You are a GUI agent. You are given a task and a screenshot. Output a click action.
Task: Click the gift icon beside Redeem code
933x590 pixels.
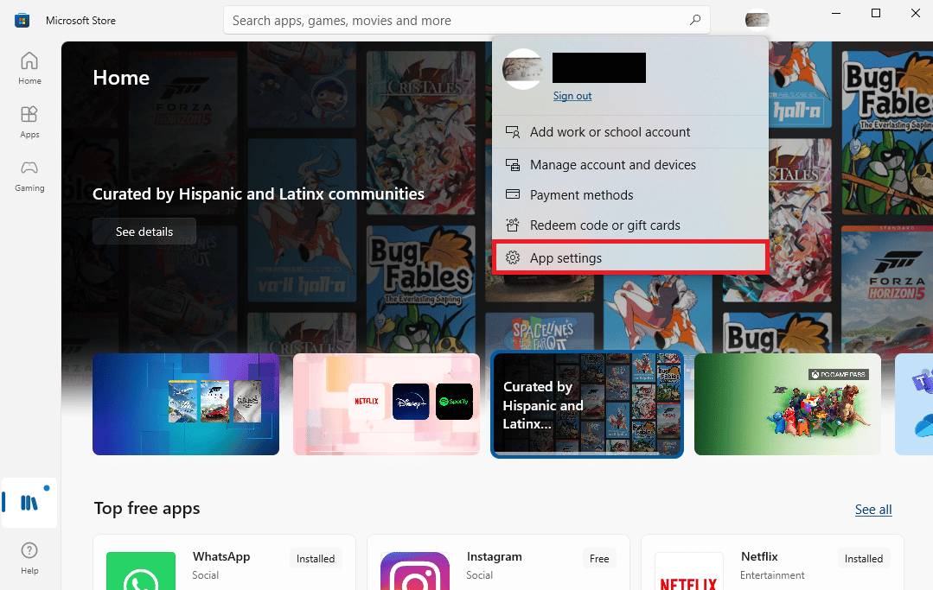tap(512, 225)
